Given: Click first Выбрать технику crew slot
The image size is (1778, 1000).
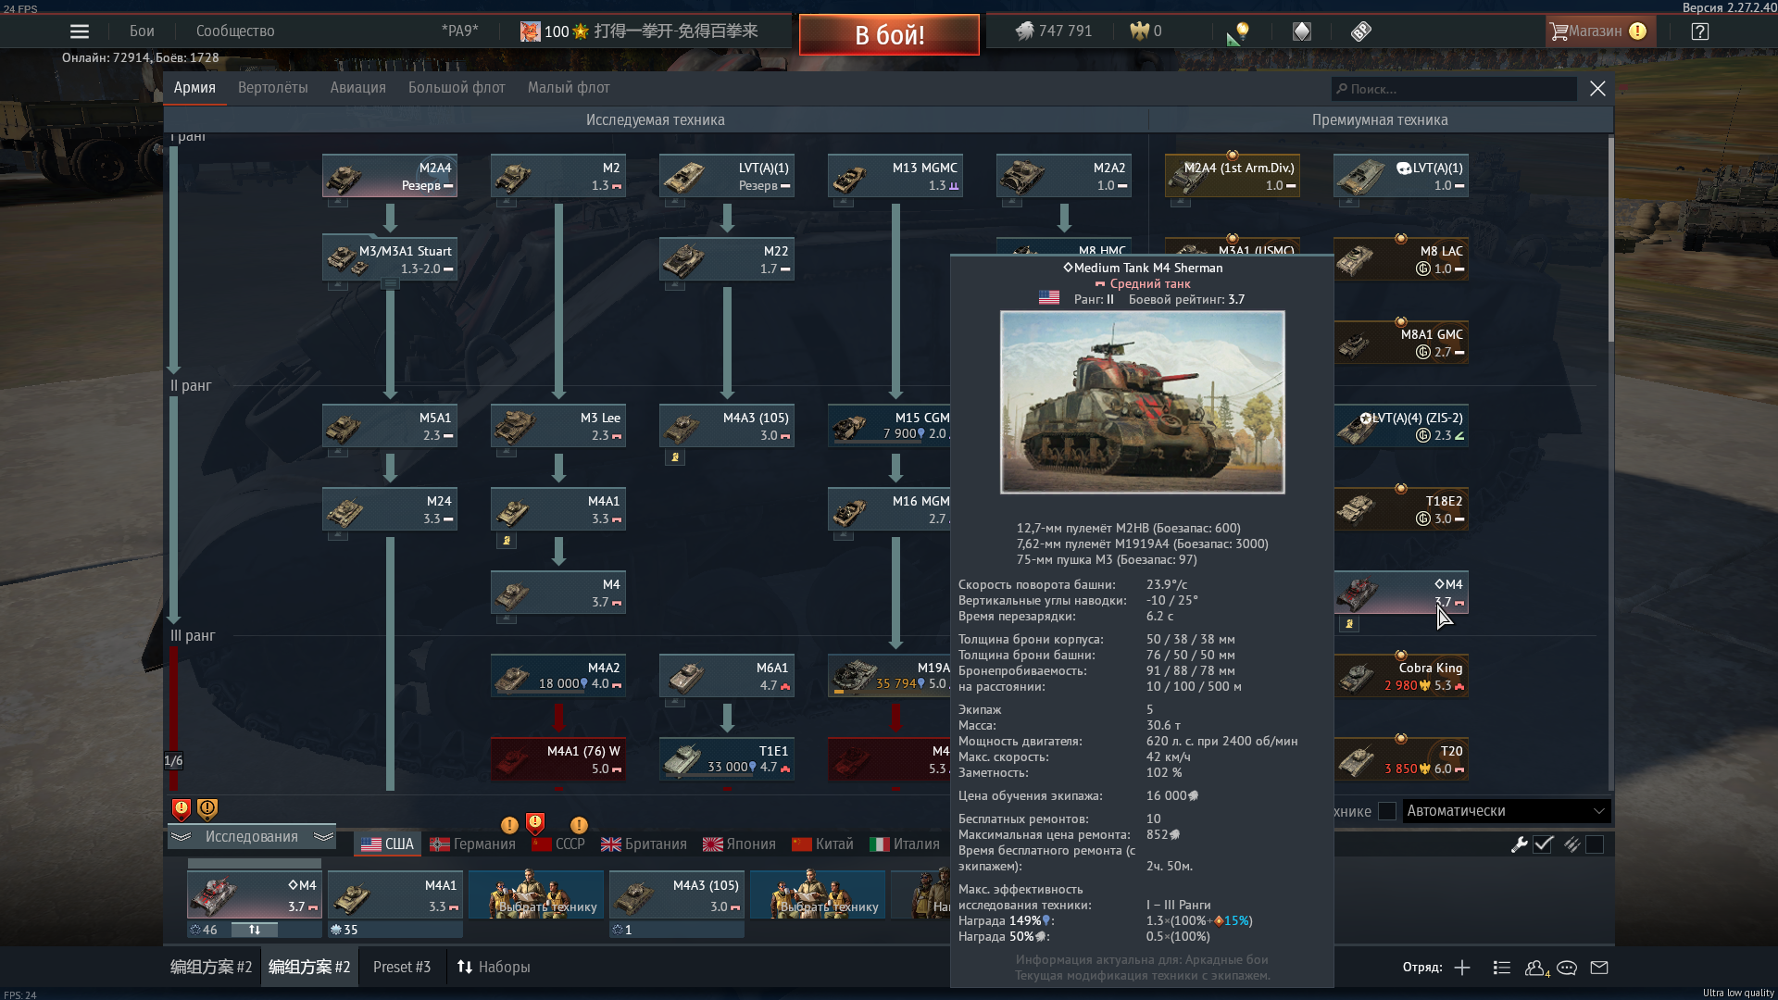Looking at the screenshot, I should point(536,894).
